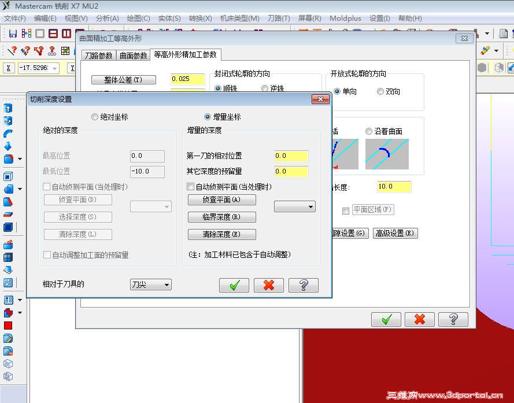The width and height of the screenshot is (514, 403).
Task: Click the 高级设置(E) button
Action: point(395,233)
